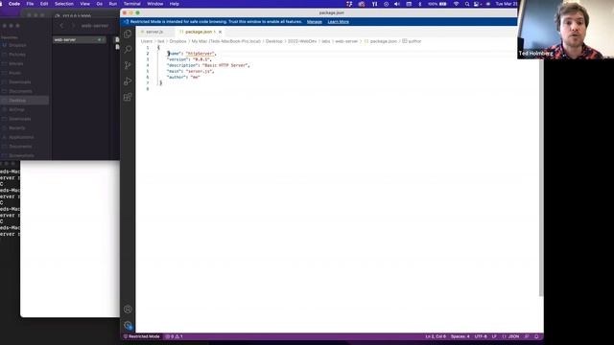The height and width of the screenshot is (345, 614).
Task: Click the web-server breadcrumb segment
Action: pyautogui.click(x=346, y=41)
